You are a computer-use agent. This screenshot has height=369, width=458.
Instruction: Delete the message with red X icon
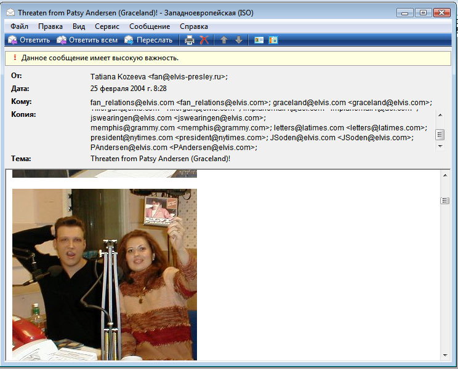[204, 40]
